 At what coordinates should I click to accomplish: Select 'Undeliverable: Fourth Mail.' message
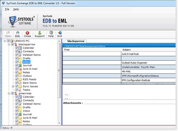click(119, 67)
